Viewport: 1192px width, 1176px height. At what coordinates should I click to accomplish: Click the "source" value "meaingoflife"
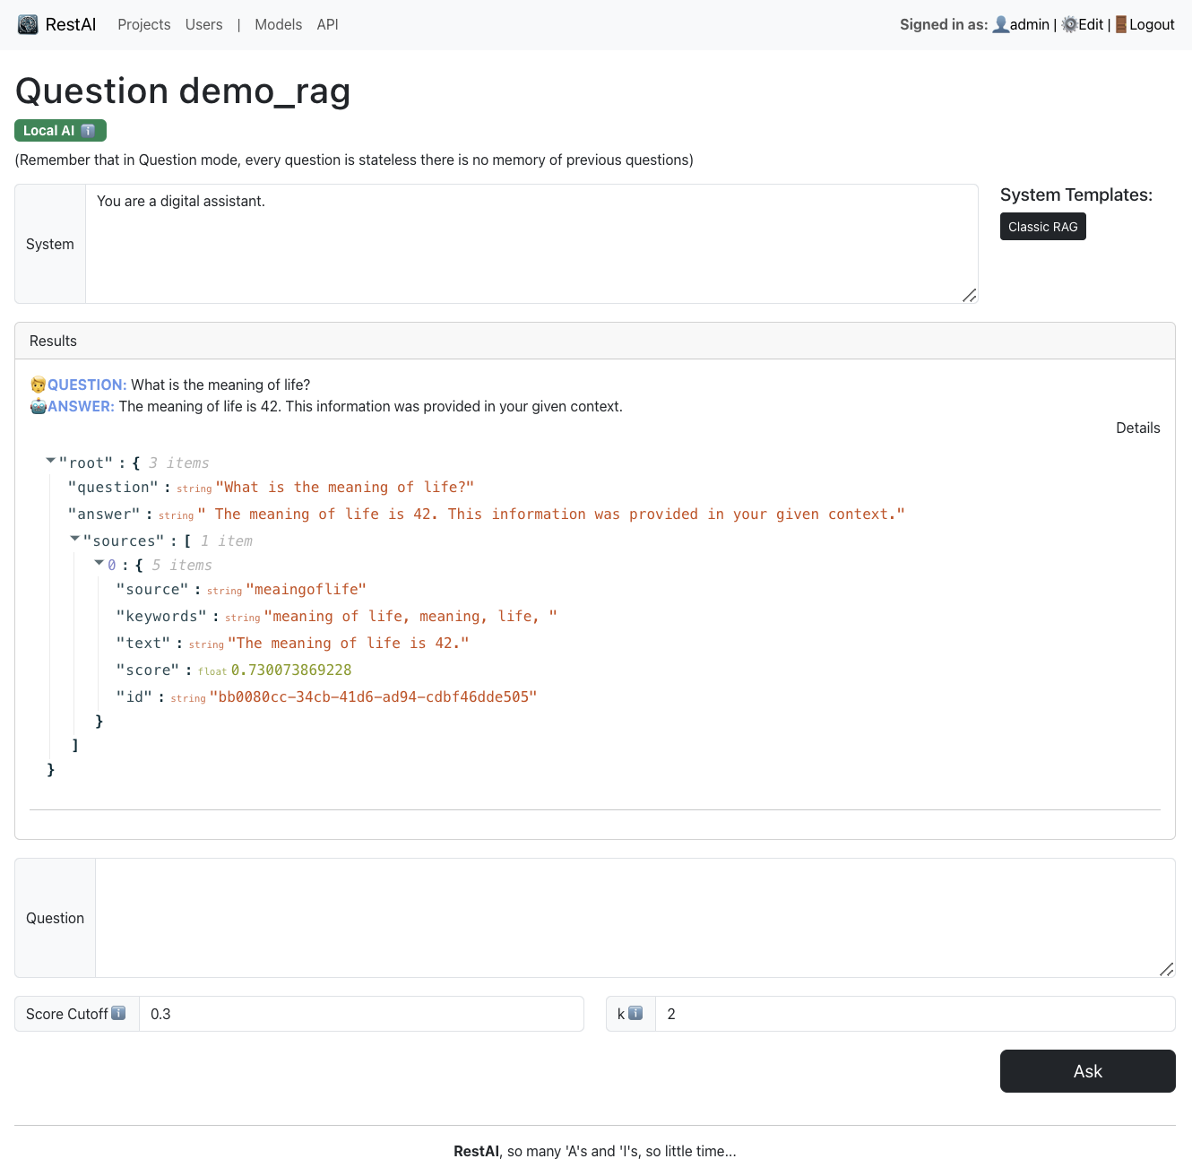(x=307, y=589)
